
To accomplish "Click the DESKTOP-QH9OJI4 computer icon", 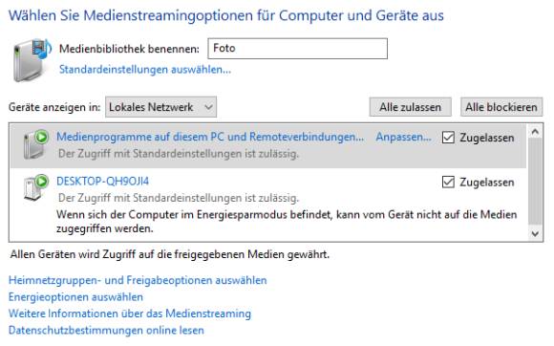I will 35,188.
